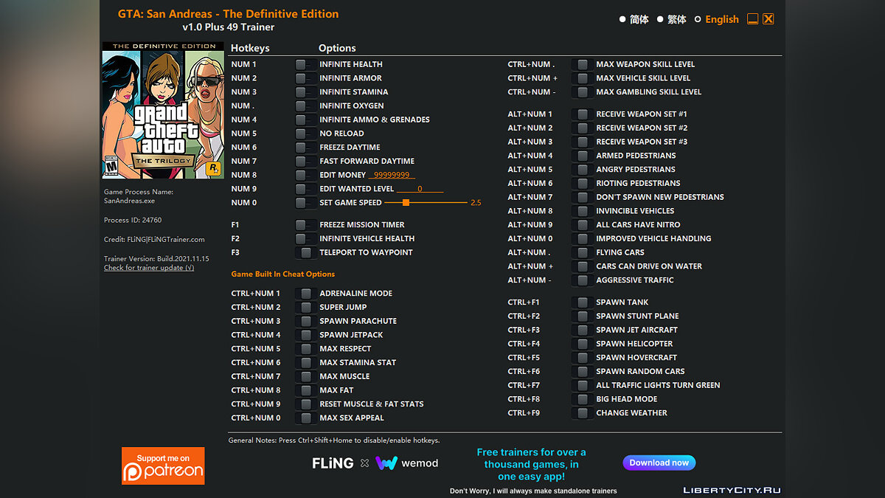Toggle Adrenaline Mode cheat

click(x=305, y=294)
